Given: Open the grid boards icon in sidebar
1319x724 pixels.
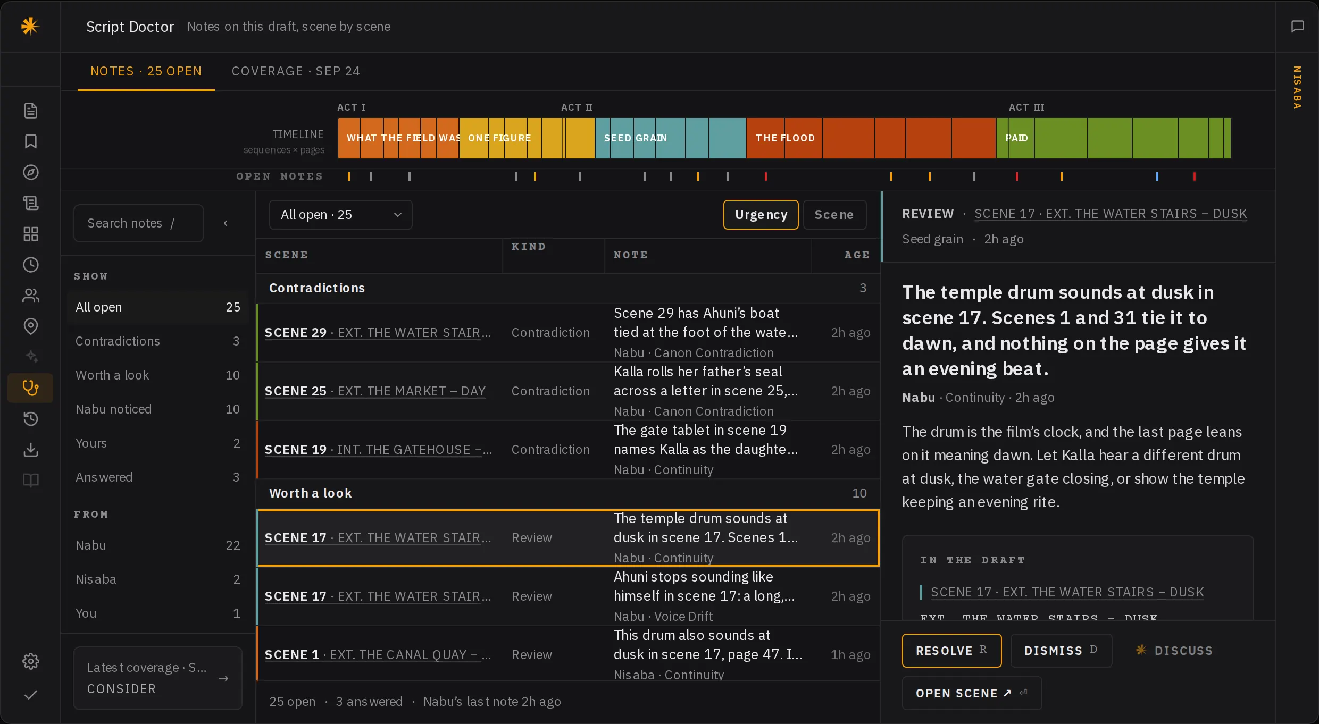Looking at the screenshot, I should click(x=31, y=234).
